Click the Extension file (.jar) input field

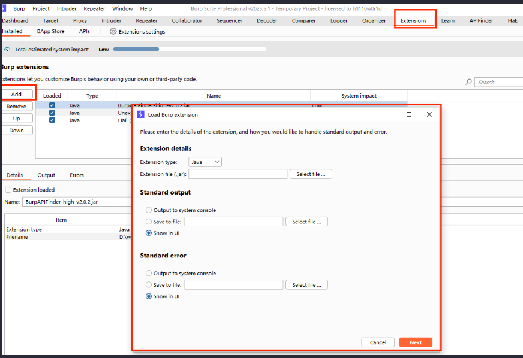point(238,174)
